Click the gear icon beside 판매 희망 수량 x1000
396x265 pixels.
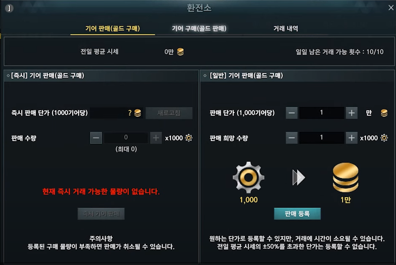tap(384, 138)
